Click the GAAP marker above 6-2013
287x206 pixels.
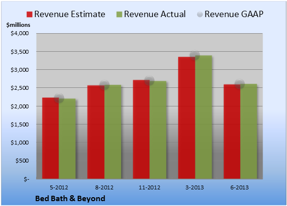240,83
